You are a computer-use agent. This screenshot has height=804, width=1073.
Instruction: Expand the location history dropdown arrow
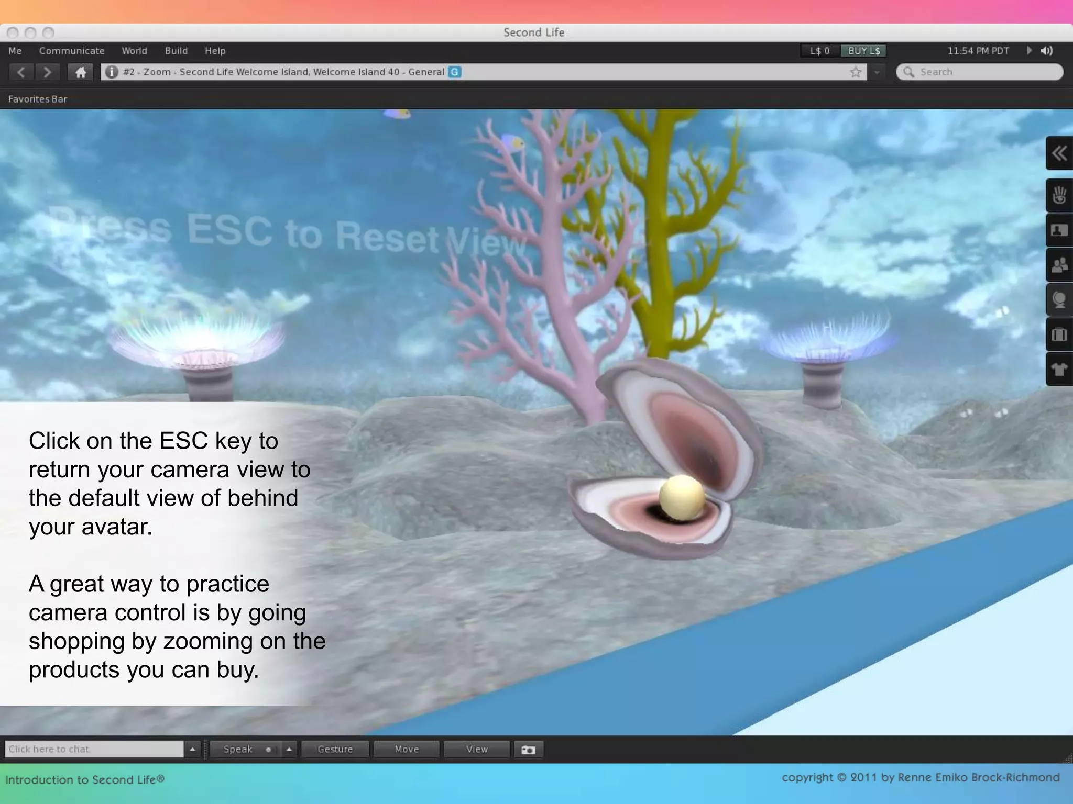point(877,72)
